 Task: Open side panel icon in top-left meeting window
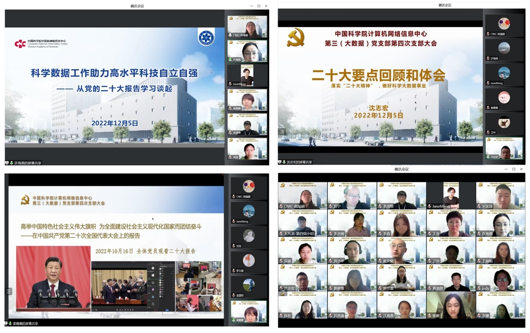[9, 133]
